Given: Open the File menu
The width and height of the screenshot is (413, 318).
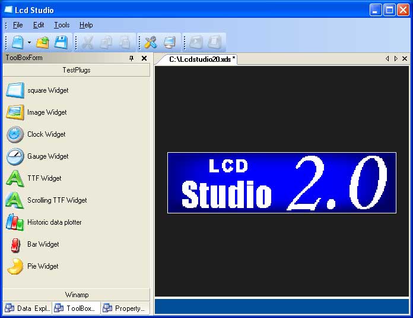Looking at the screenshot, I should coord(18,25).
